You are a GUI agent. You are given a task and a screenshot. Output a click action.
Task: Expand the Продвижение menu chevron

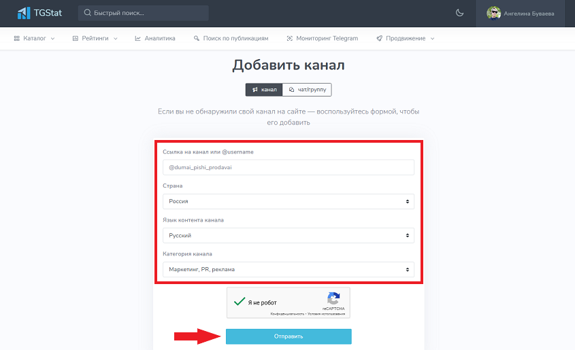[x=432, y=39]
